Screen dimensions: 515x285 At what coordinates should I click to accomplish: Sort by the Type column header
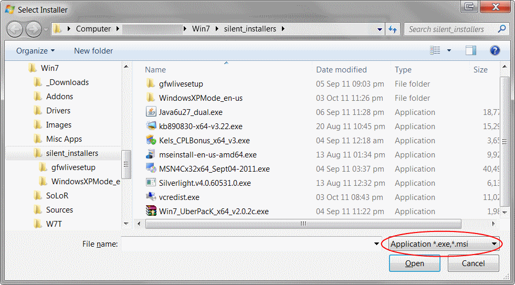(403, 70)
